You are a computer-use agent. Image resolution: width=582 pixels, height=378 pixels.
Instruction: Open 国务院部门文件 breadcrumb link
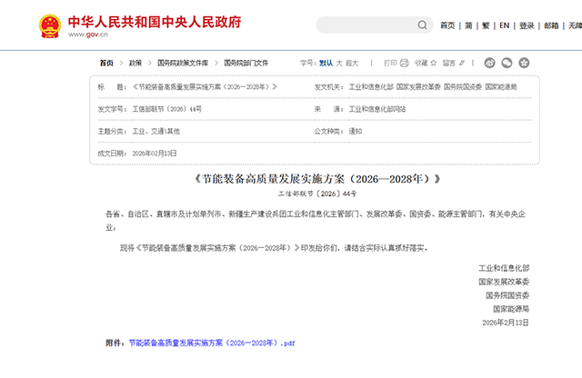click(x=246, y=63)
